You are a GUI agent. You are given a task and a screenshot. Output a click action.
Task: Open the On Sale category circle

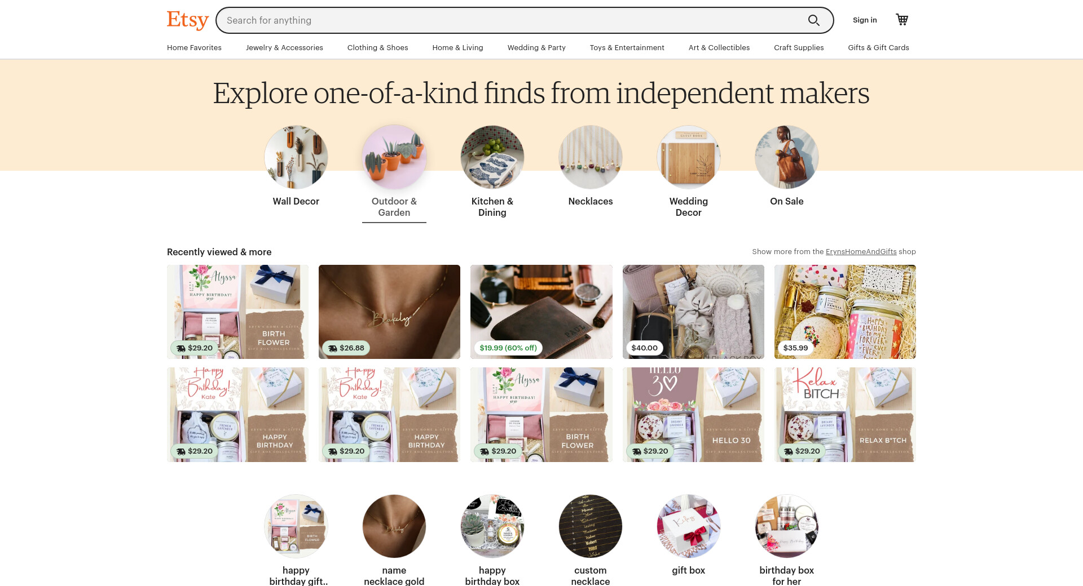[787, 157]
